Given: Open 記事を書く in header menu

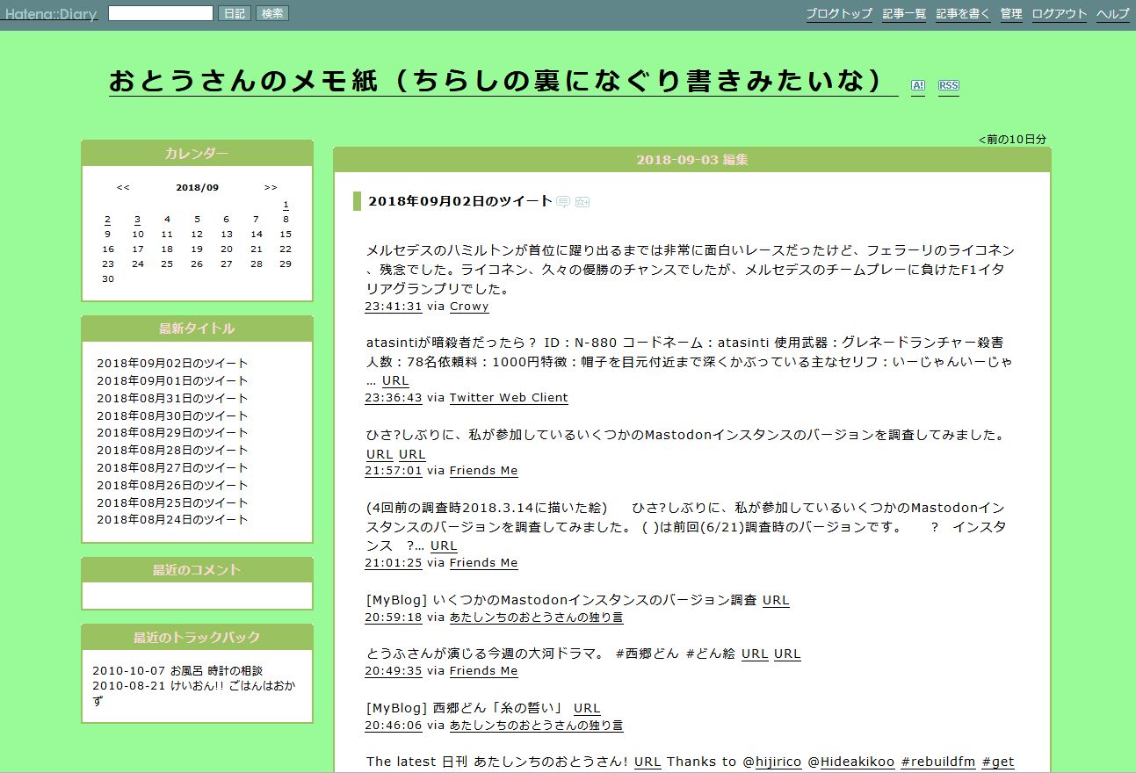Looking at the screenshot, I should pyautogui.click(x=963, y=14).
